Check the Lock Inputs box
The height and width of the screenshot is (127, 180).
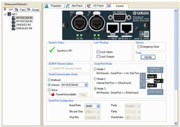[x=98, y=52]
